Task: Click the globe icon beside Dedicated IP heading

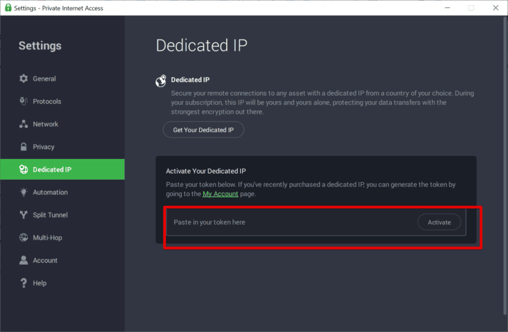Action: click(161, 81)
